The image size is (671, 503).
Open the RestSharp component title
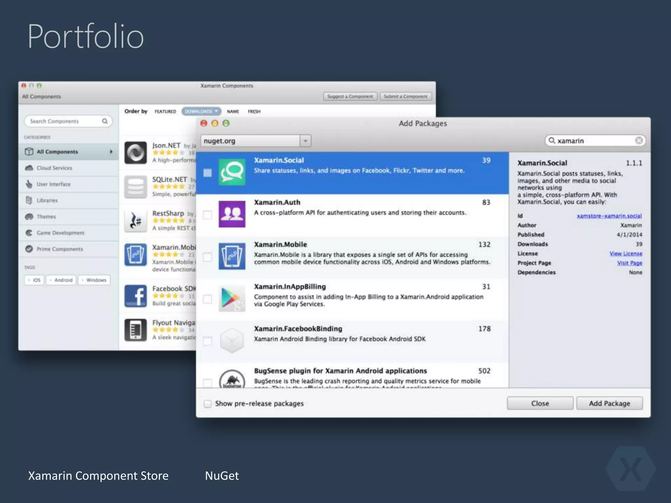168,213
